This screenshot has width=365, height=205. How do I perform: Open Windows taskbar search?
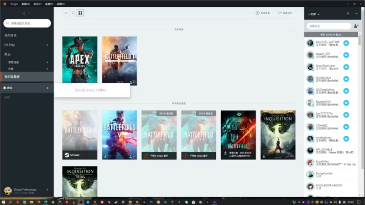[x=10, y=202]
